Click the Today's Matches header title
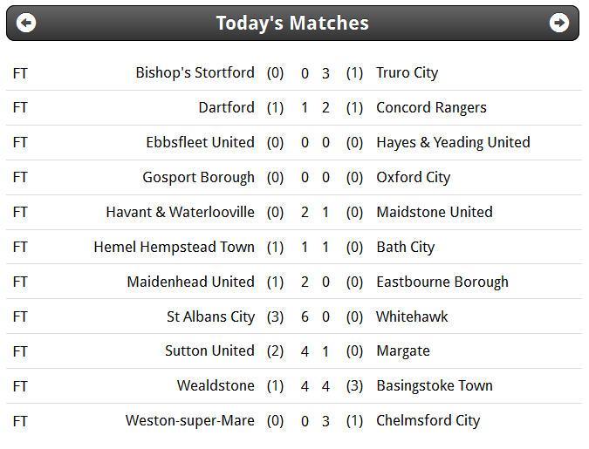Viewport: 589px width, 449px height. pyautogui.click(x=292, y=23)
